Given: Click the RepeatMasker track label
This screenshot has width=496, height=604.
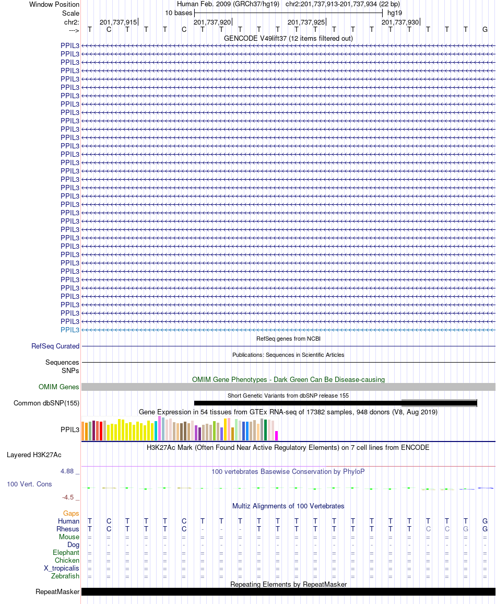Looking at the screenshot, I should pos(57,592).
